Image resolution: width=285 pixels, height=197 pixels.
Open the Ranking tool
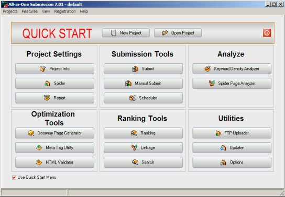coord(143,133)
